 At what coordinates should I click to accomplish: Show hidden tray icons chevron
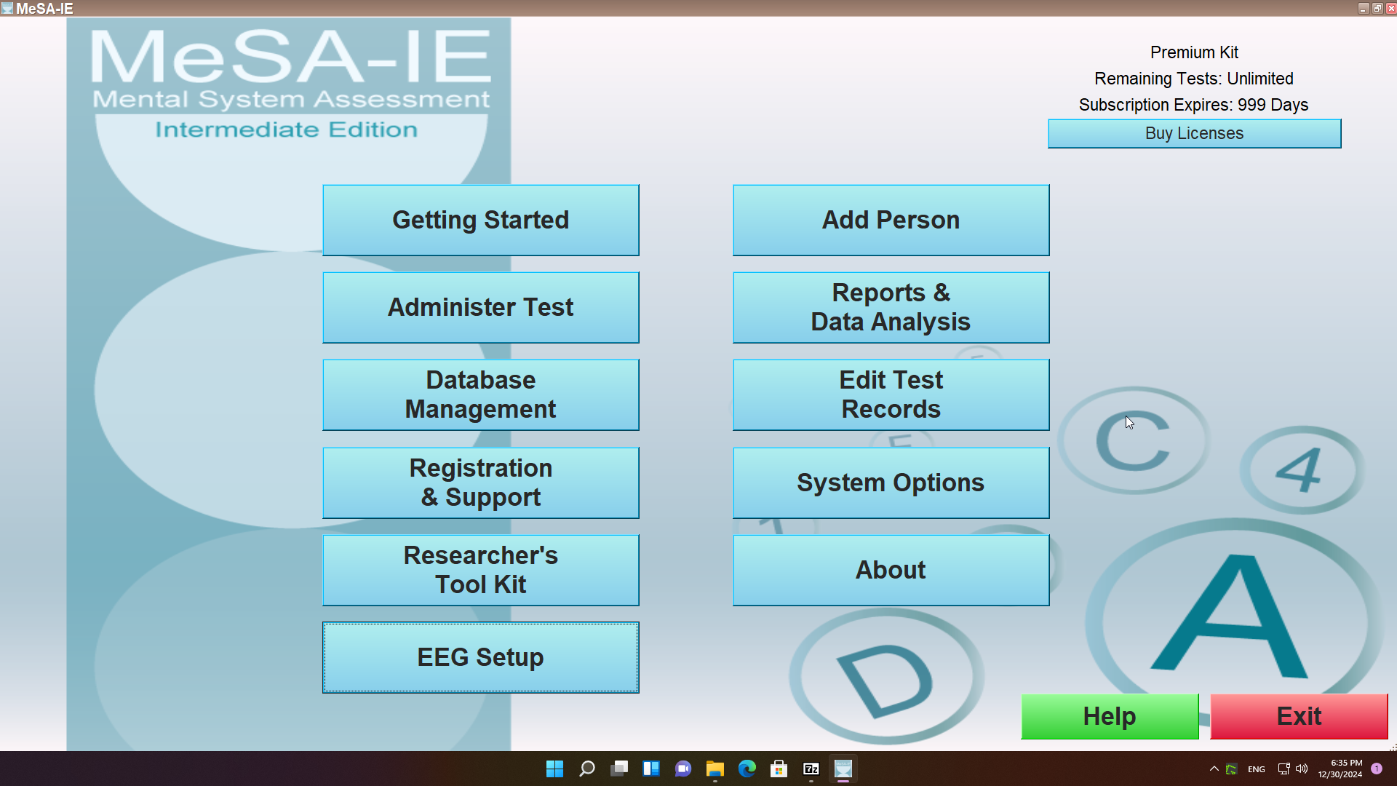click(x=1214, y=769)
